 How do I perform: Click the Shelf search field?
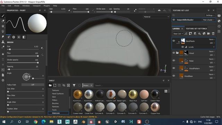[132, 85]
